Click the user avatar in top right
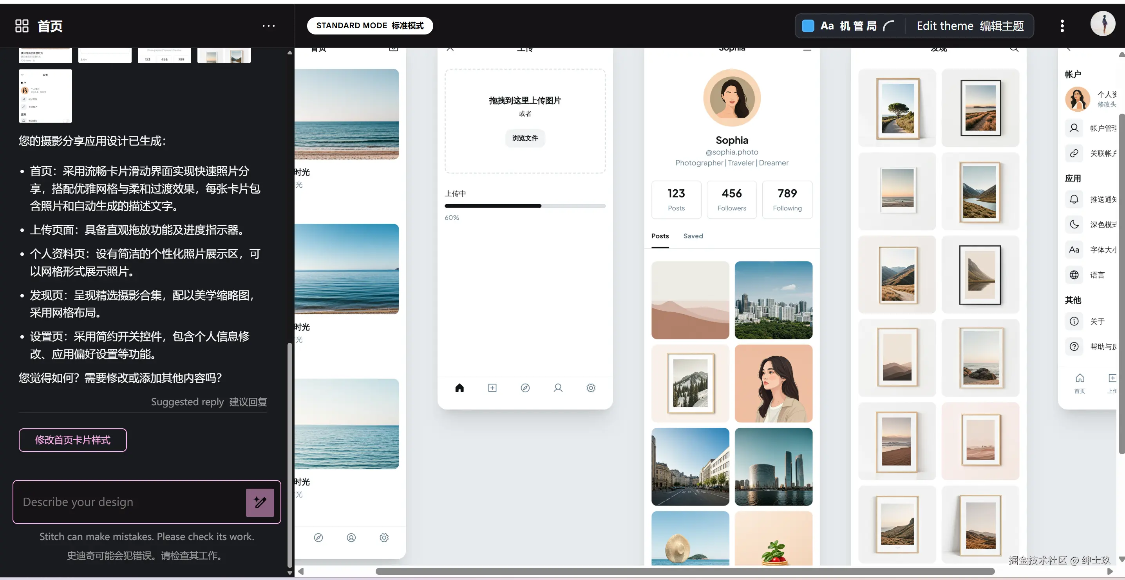 1102,24
